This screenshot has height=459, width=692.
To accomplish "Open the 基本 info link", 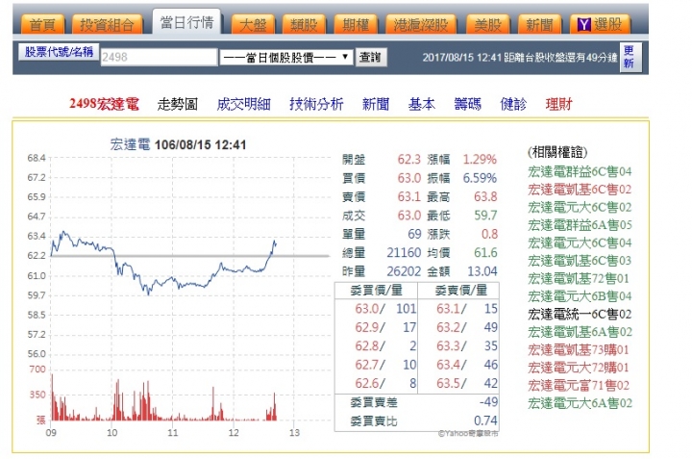I will tap(422, 104).
